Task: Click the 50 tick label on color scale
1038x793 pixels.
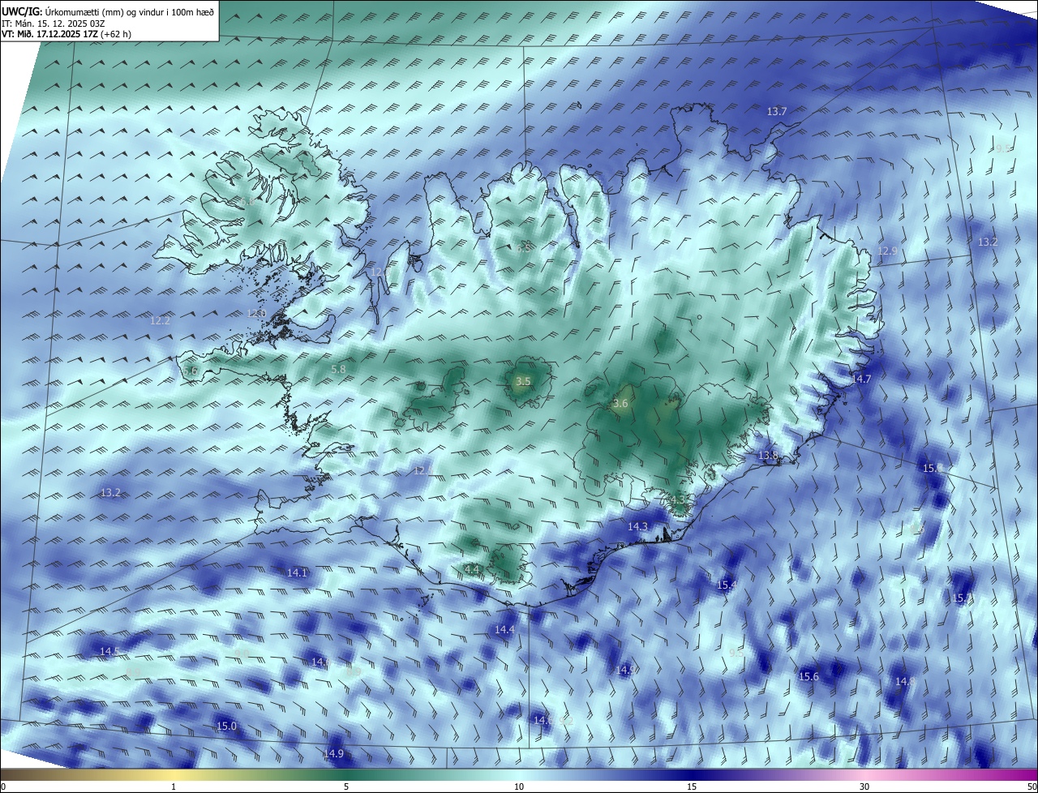Action: [x=1032, y=787]
